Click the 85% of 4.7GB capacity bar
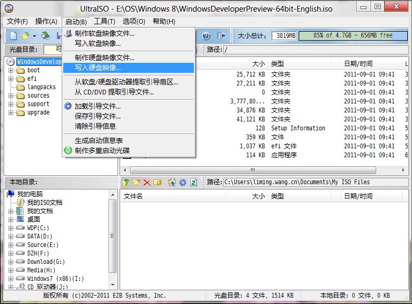Screen dimensions: 412x304 (x=353, y=35)
